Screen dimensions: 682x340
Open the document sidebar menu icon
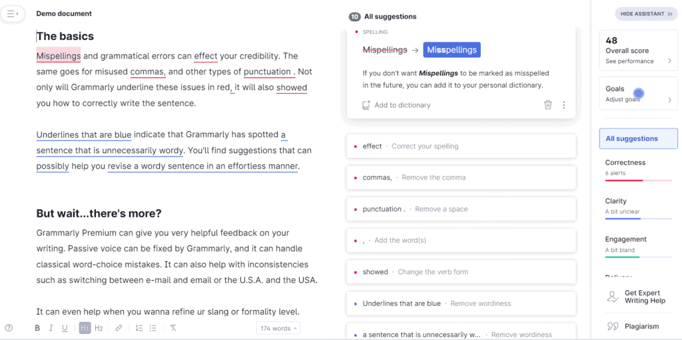12,14
